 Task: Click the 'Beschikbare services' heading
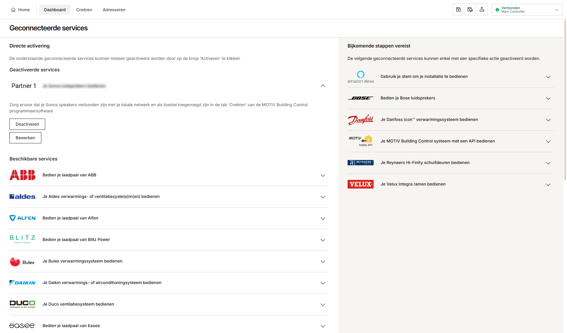click(33, 159)
